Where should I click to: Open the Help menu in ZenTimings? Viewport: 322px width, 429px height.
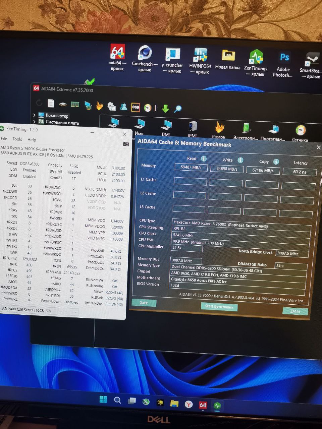32,140
